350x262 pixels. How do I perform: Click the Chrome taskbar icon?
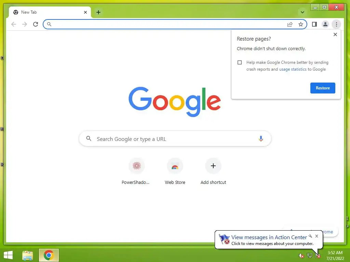(x=49, y=255)
